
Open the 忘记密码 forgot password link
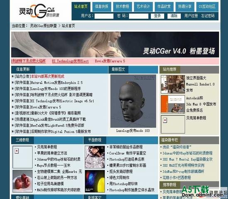[x=208, y=16]
